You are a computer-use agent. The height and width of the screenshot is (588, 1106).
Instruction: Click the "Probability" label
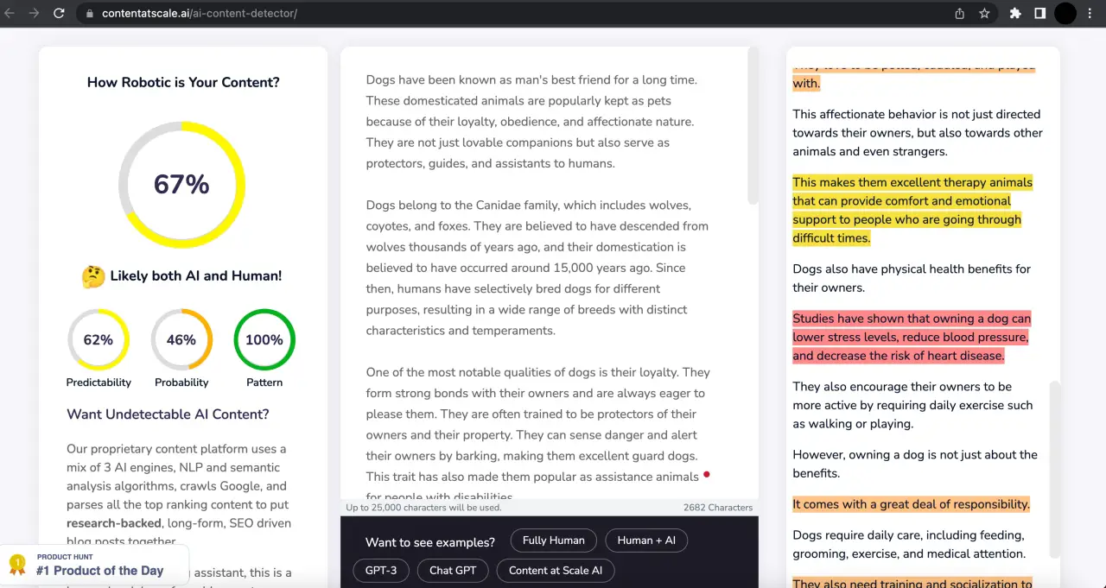[181, 383]
